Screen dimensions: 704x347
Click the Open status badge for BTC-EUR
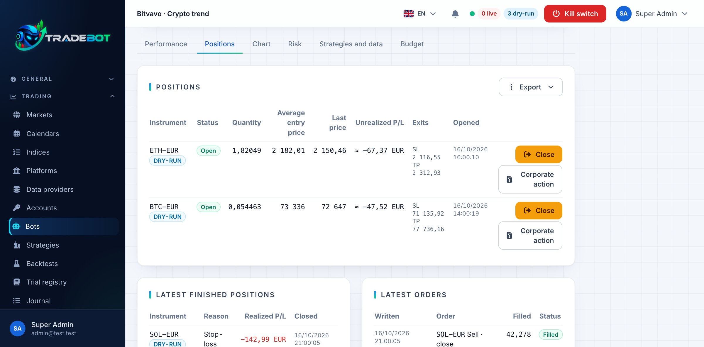[208, 207]
